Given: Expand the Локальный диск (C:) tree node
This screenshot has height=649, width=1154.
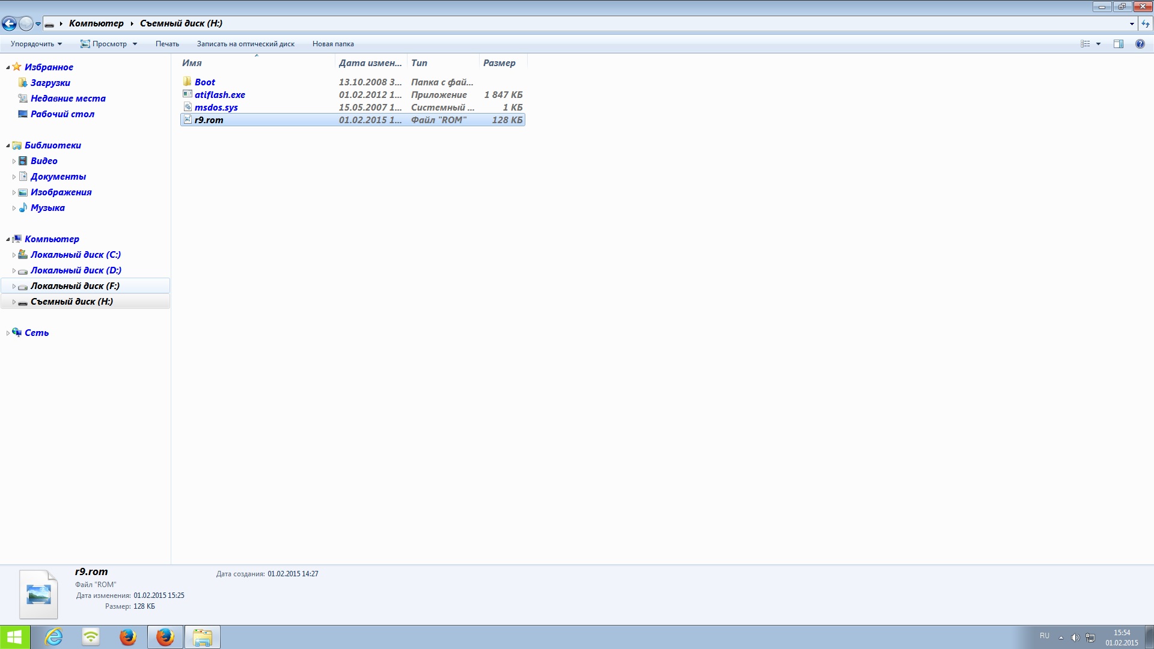Looking at the screenshot, I should click(14, 255).
